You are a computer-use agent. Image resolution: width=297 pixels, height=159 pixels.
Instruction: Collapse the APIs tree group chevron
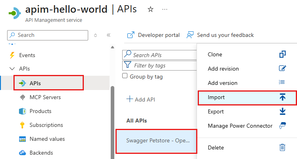click(12, 69)
